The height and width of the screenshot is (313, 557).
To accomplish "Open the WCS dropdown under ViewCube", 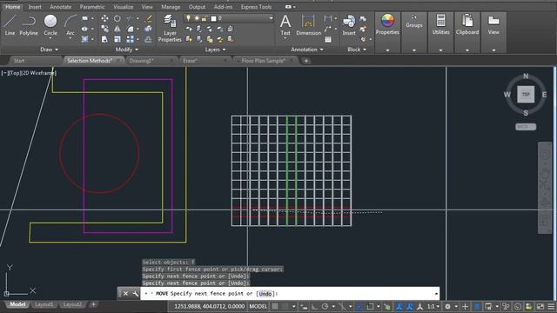I will [x=526, y=127].
